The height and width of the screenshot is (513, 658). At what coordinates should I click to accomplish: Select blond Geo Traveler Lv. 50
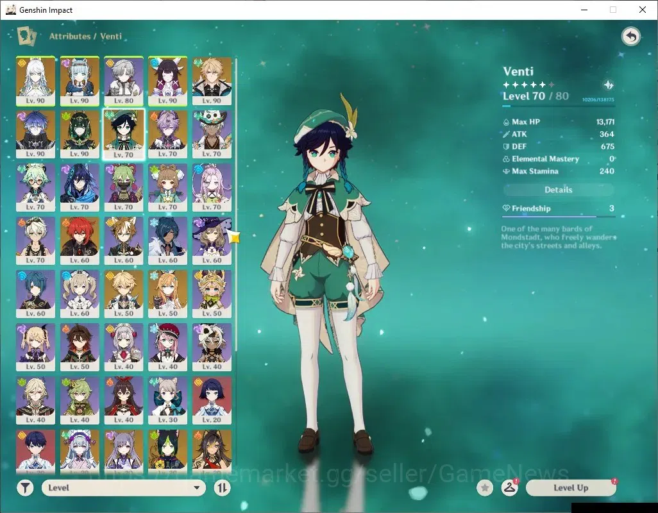coord(124,294)
